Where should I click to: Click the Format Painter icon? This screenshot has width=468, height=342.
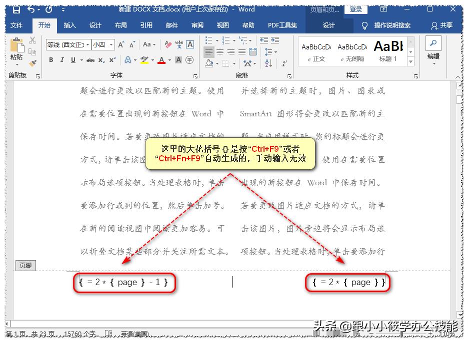(33, 63)
